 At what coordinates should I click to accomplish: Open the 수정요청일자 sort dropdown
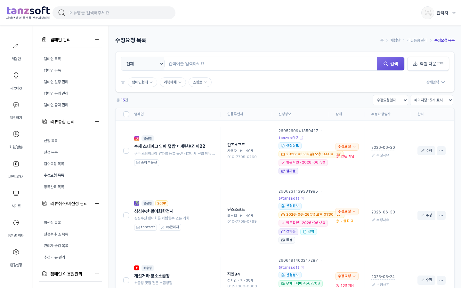[x=390, y=100]
